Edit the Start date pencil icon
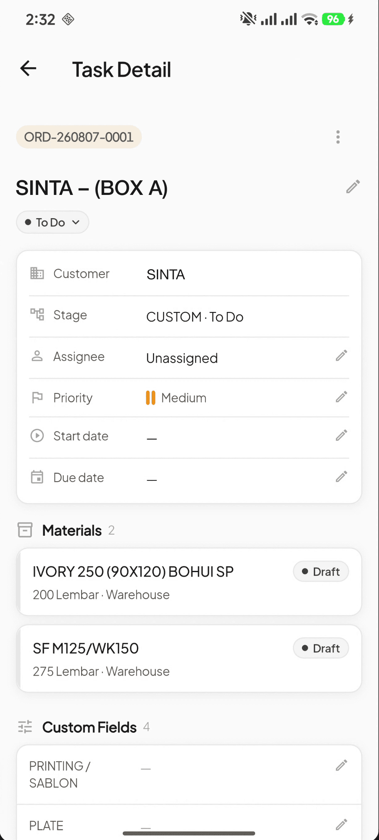The height and width of the screenshot is (840, 379). click(x=342, y=435)
